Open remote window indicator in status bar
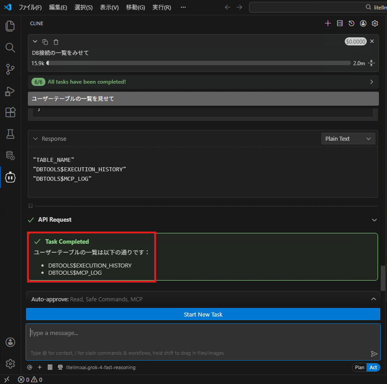 tap(7, 380)
